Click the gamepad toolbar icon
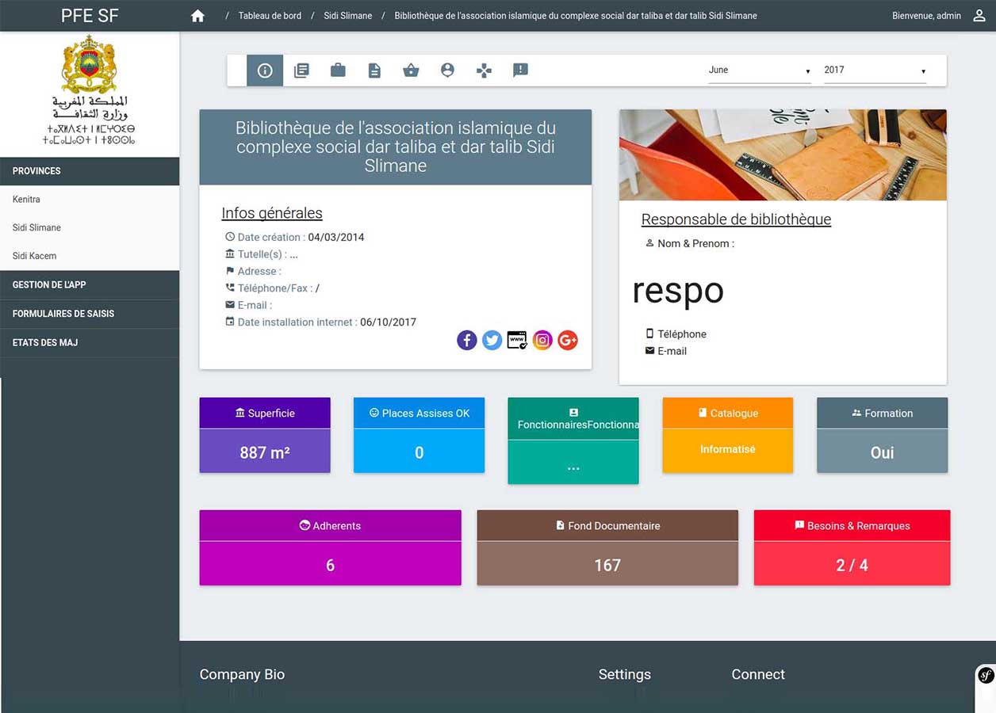The height and width of the screenshot is (713, 996). tap(484, 71)
